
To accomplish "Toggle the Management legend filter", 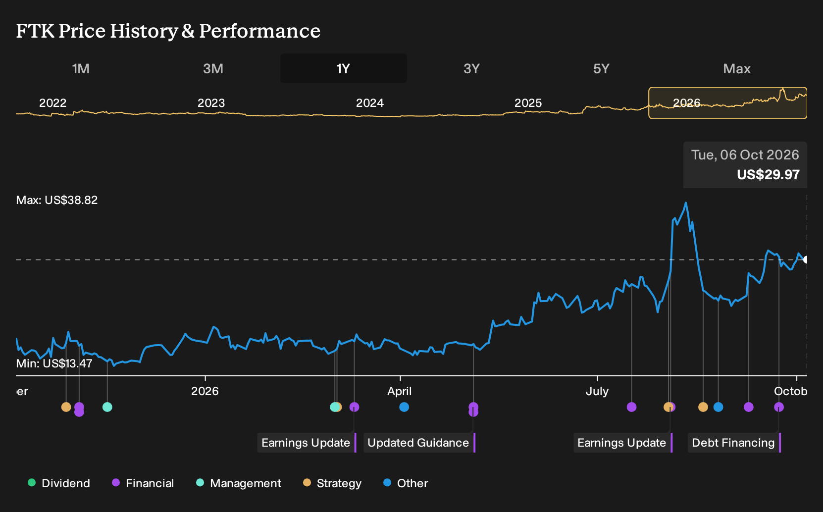I will 238,483.
